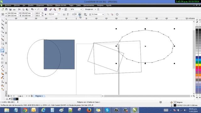Click the Open file folder icon
Image resolution: width=201 pixels, height=113 pixels.
[6, 9]
